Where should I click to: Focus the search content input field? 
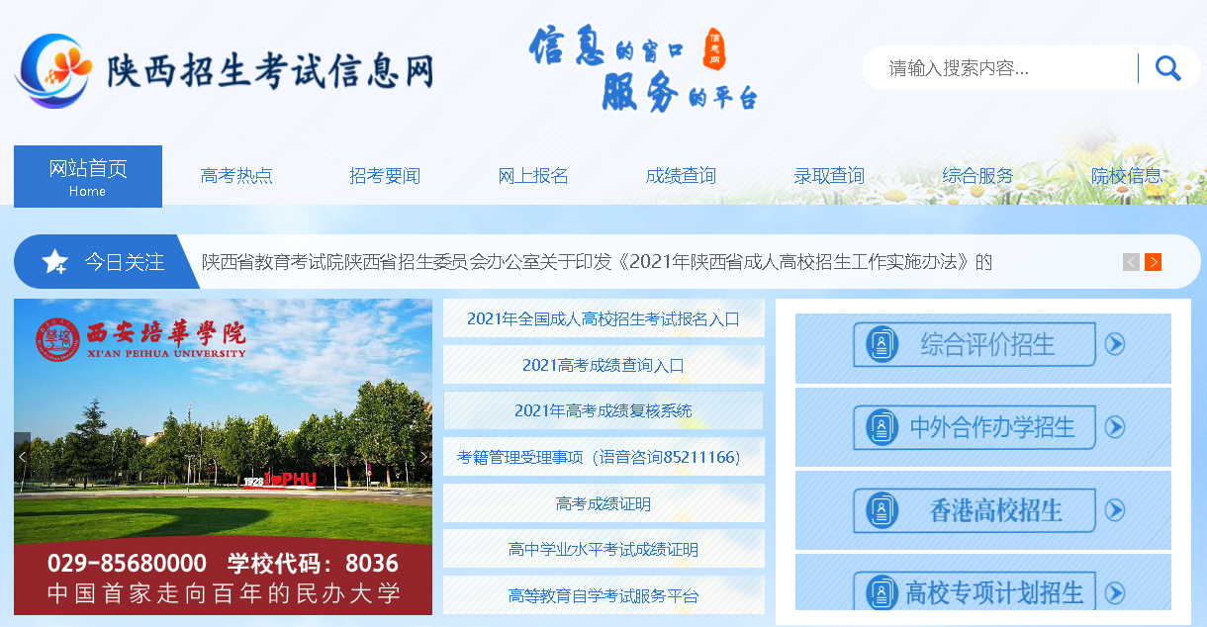point(999,68)
